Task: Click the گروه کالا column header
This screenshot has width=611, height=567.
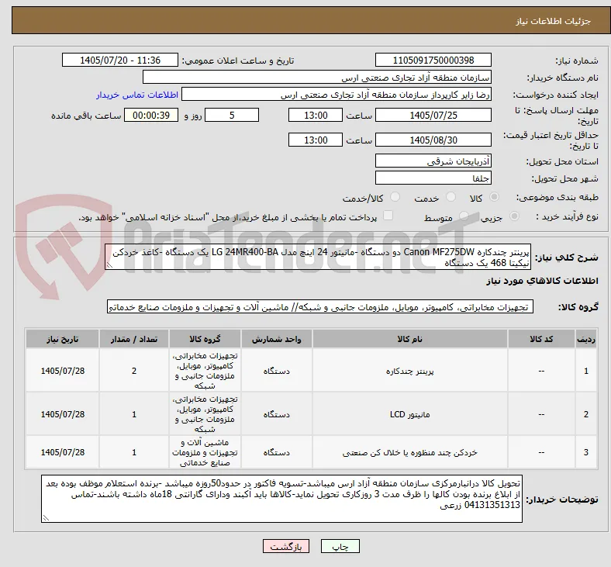Action: click(x=205, y=339)
